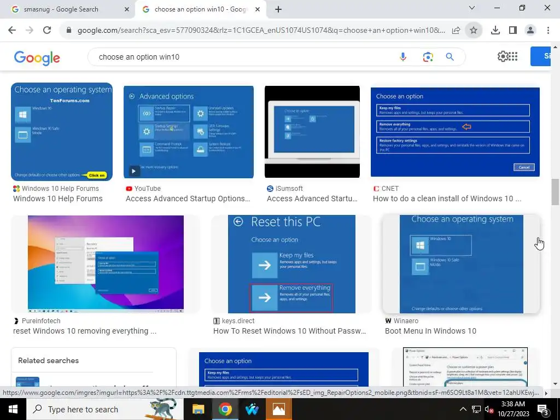Viewport: 560px width, 420px height.
Task: Toggle the Chrome side panel
Action: click(513, 31)
